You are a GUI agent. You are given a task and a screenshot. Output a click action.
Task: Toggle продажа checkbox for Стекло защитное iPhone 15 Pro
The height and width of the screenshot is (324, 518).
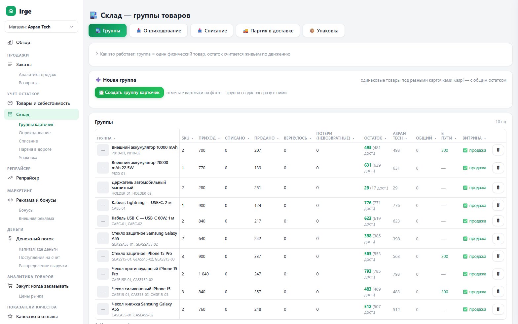tap(465, 257)
